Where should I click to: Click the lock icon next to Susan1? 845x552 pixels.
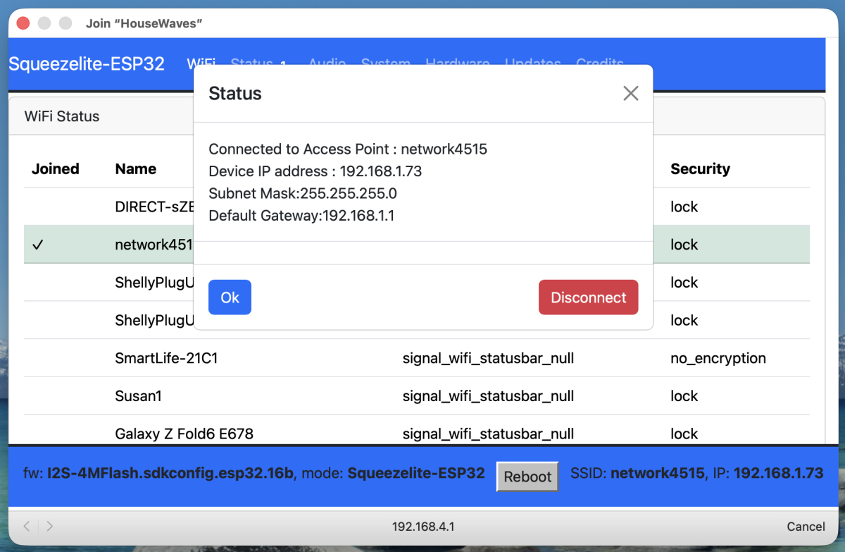tap(684, 396)
